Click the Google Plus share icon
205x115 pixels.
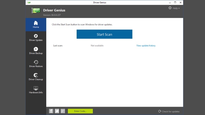63,111
